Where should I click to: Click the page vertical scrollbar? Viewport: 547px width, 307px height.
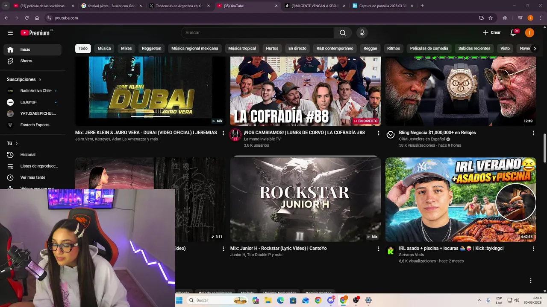tap(544, 148)
